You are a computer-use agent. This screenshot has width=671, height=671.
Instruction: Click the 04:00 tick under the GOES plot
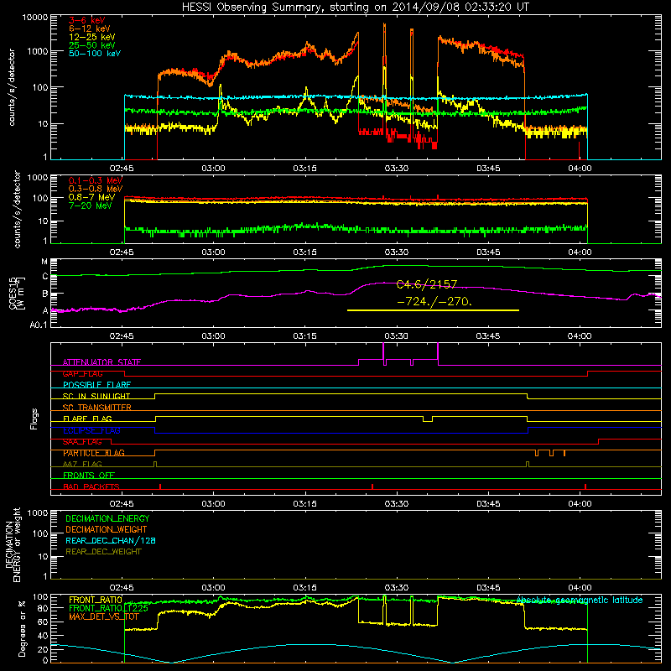click(x=580, y=336)
